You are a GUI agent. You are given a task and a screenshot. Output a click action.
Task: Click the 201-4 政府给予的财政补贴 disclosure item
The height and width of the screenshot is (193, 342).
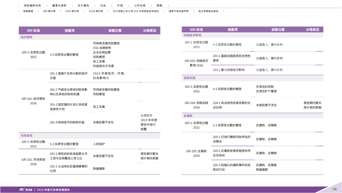[x=67, y=122]
